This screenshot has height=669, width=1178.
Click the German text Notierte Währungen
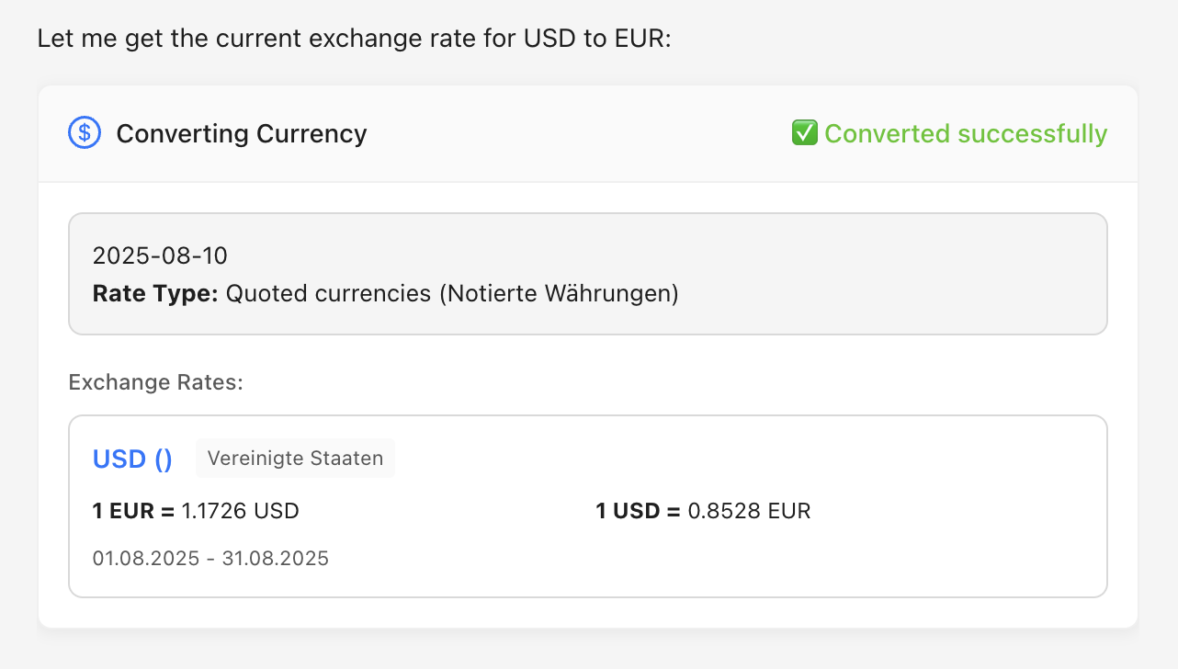559,294
